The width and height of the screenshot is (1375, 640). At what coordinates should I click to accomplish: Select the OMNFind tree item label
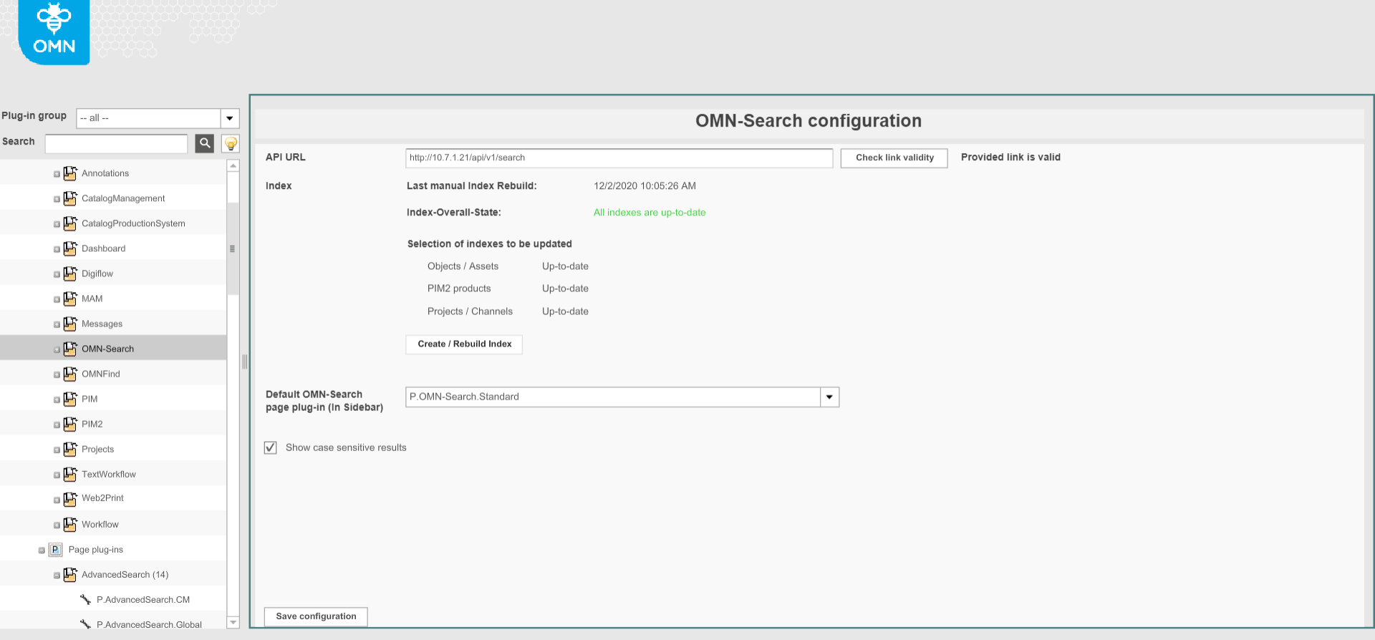point(101,374)
